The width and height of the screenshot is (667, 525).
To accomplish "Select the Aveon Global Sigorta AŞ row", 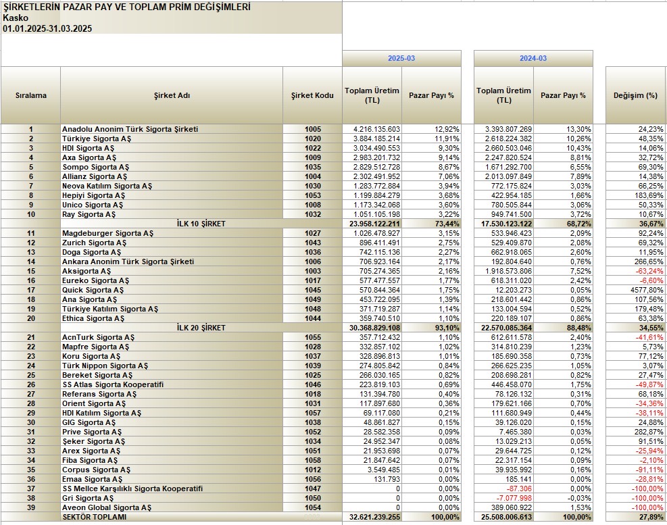I will pos(107,507).
